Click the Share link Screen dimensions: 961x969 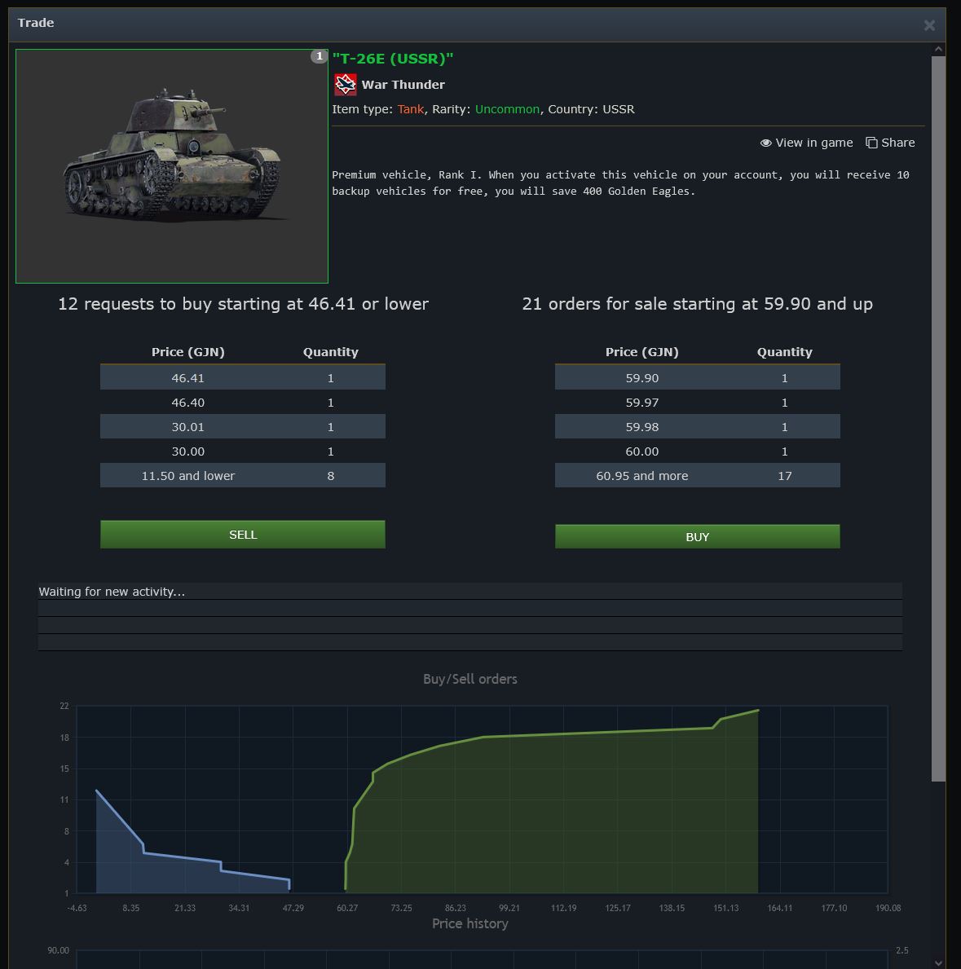click(890, 143)
